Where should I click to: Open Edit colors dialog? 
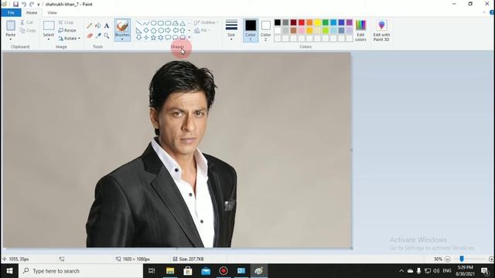360,30
